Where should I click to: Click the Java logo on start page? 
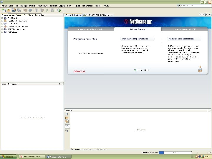pos(200,69)
